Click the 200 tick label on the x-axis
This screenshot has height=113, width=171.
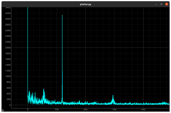tap(85, 110)
